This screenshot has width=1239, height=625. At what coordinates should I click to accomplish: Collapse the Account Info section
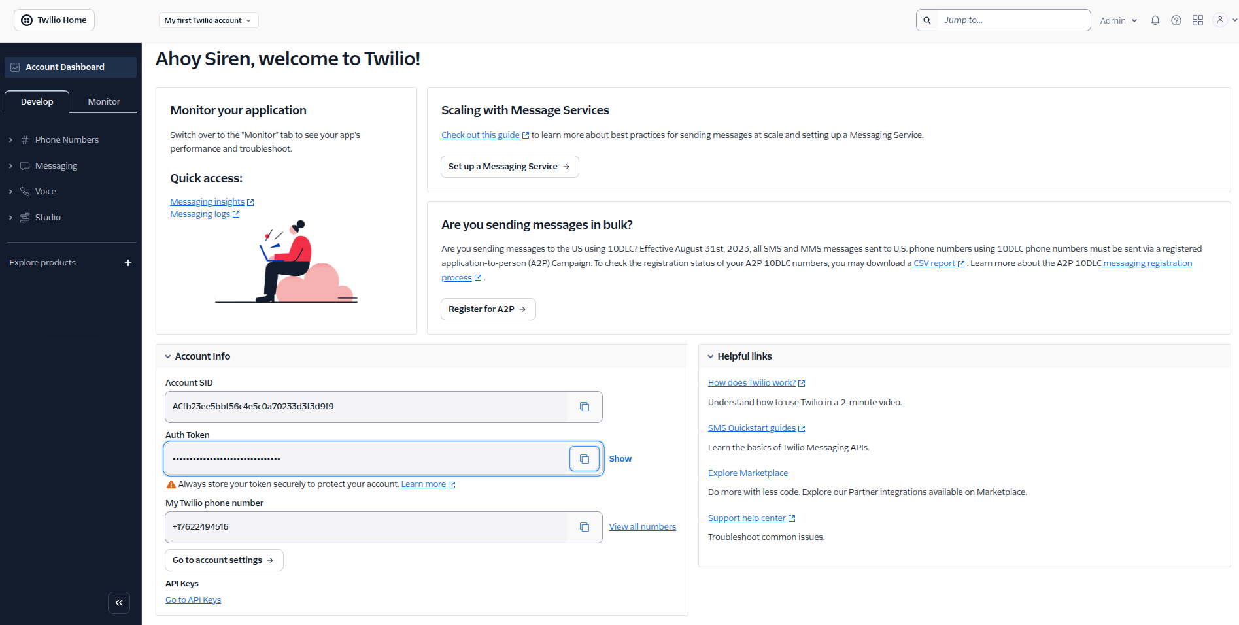[168, 356]
